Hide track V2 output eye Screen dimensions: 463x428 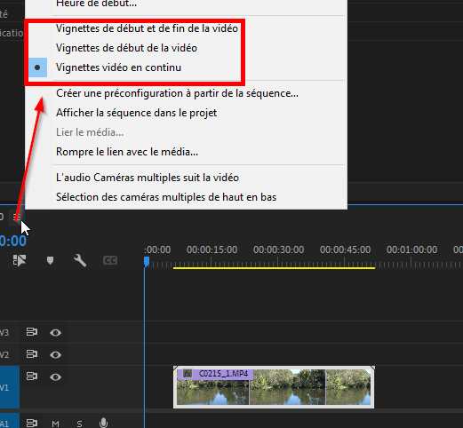point(55,354)
